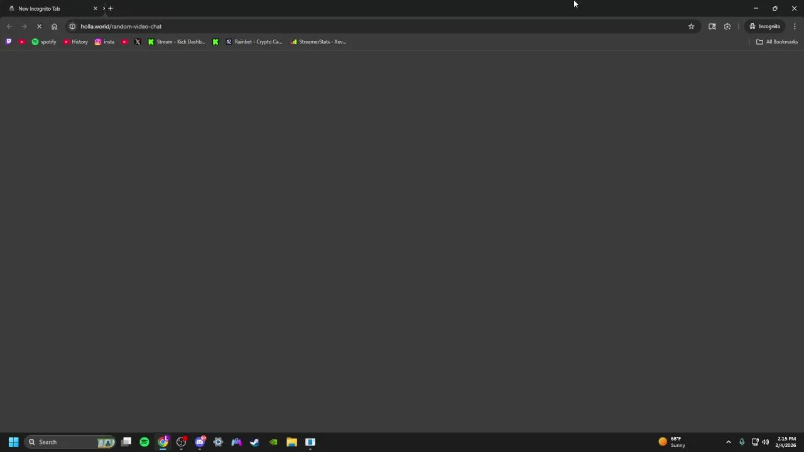This screenshot has width=804, height=452.
Task: Restore down the Chrome window
Action: tap(775, 8)
